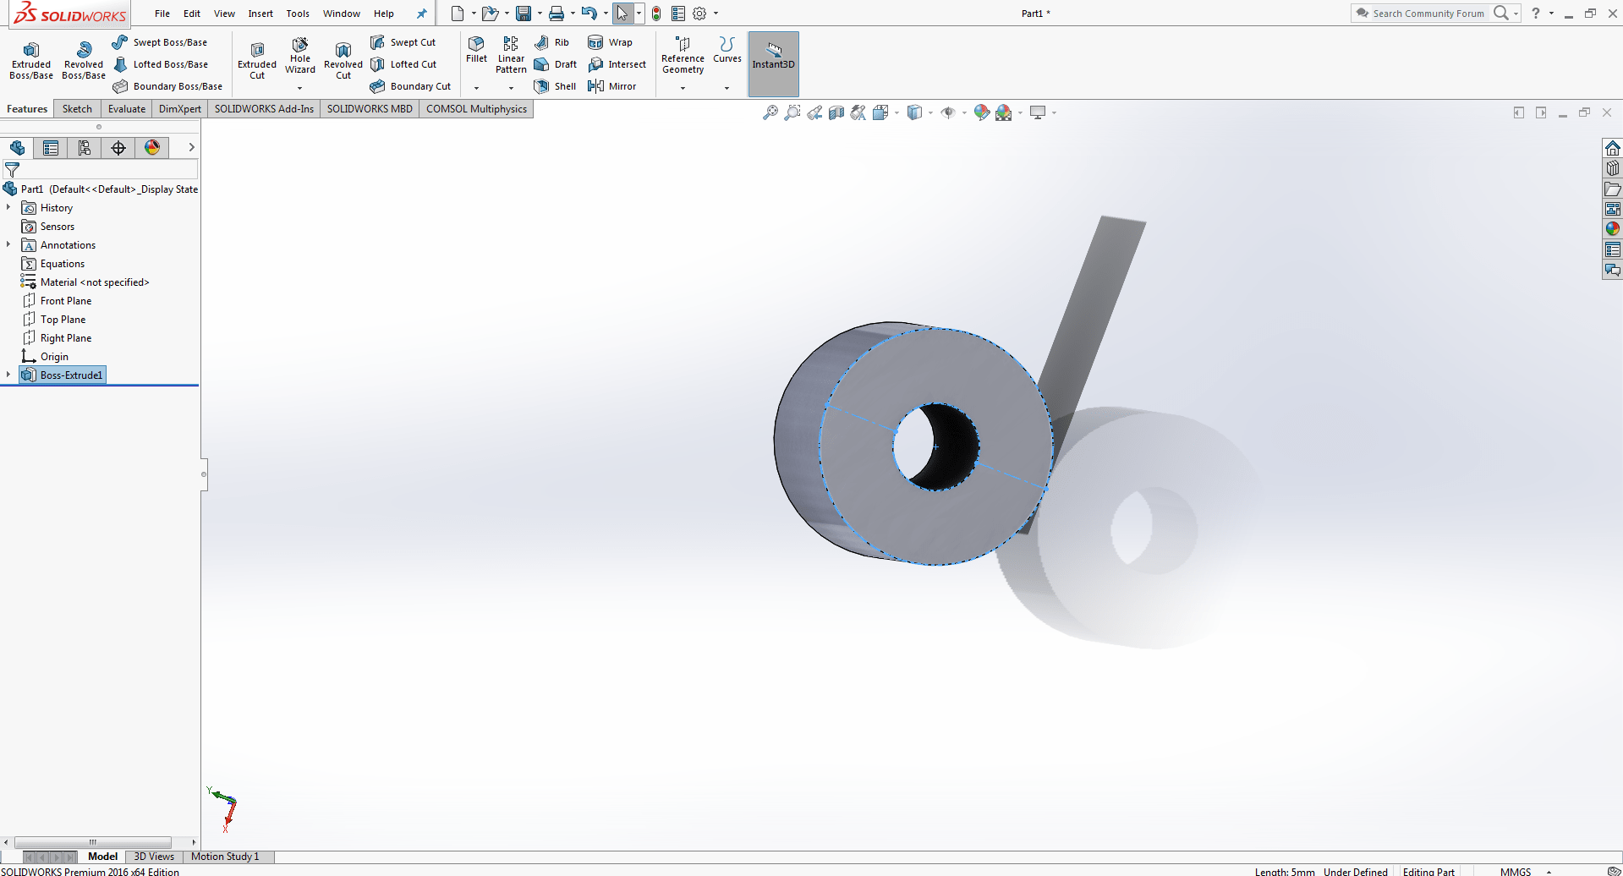Open Appearances color wheel task pane

(1613, 229)
